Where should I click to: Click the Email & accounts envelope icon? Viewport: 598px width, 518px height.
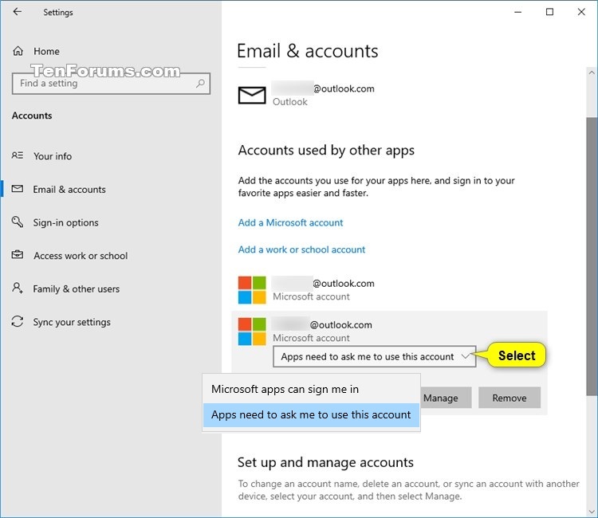[18, 189]
